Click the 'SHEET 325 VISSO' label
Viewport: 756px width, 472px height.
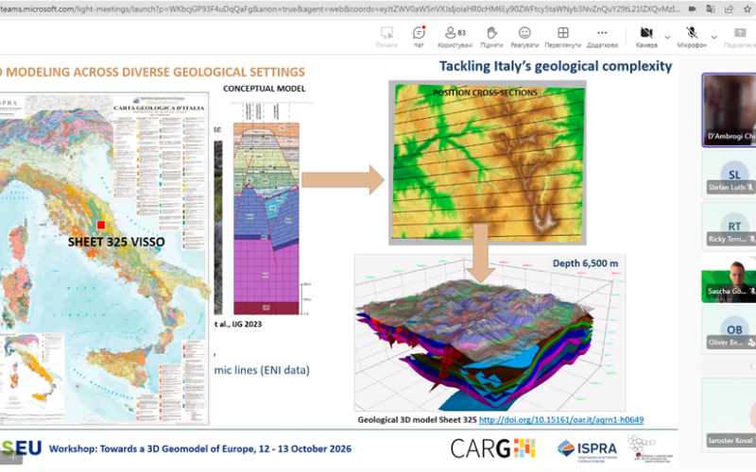[x=116, y=242]
